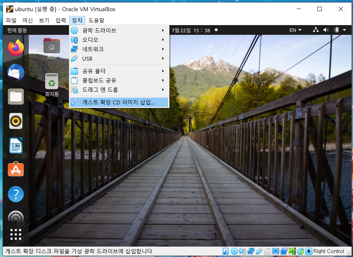The image size is (353, 257).
Task: Click 현재 활동 activities button
Action: point(17,30)
